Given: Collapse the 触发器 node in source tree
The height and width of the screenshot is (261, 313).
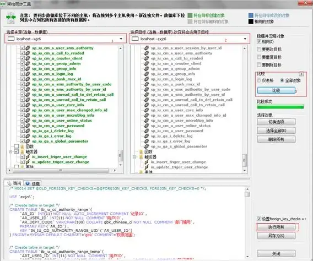Looking at the screenshot, I should click(x=10, y=152).
